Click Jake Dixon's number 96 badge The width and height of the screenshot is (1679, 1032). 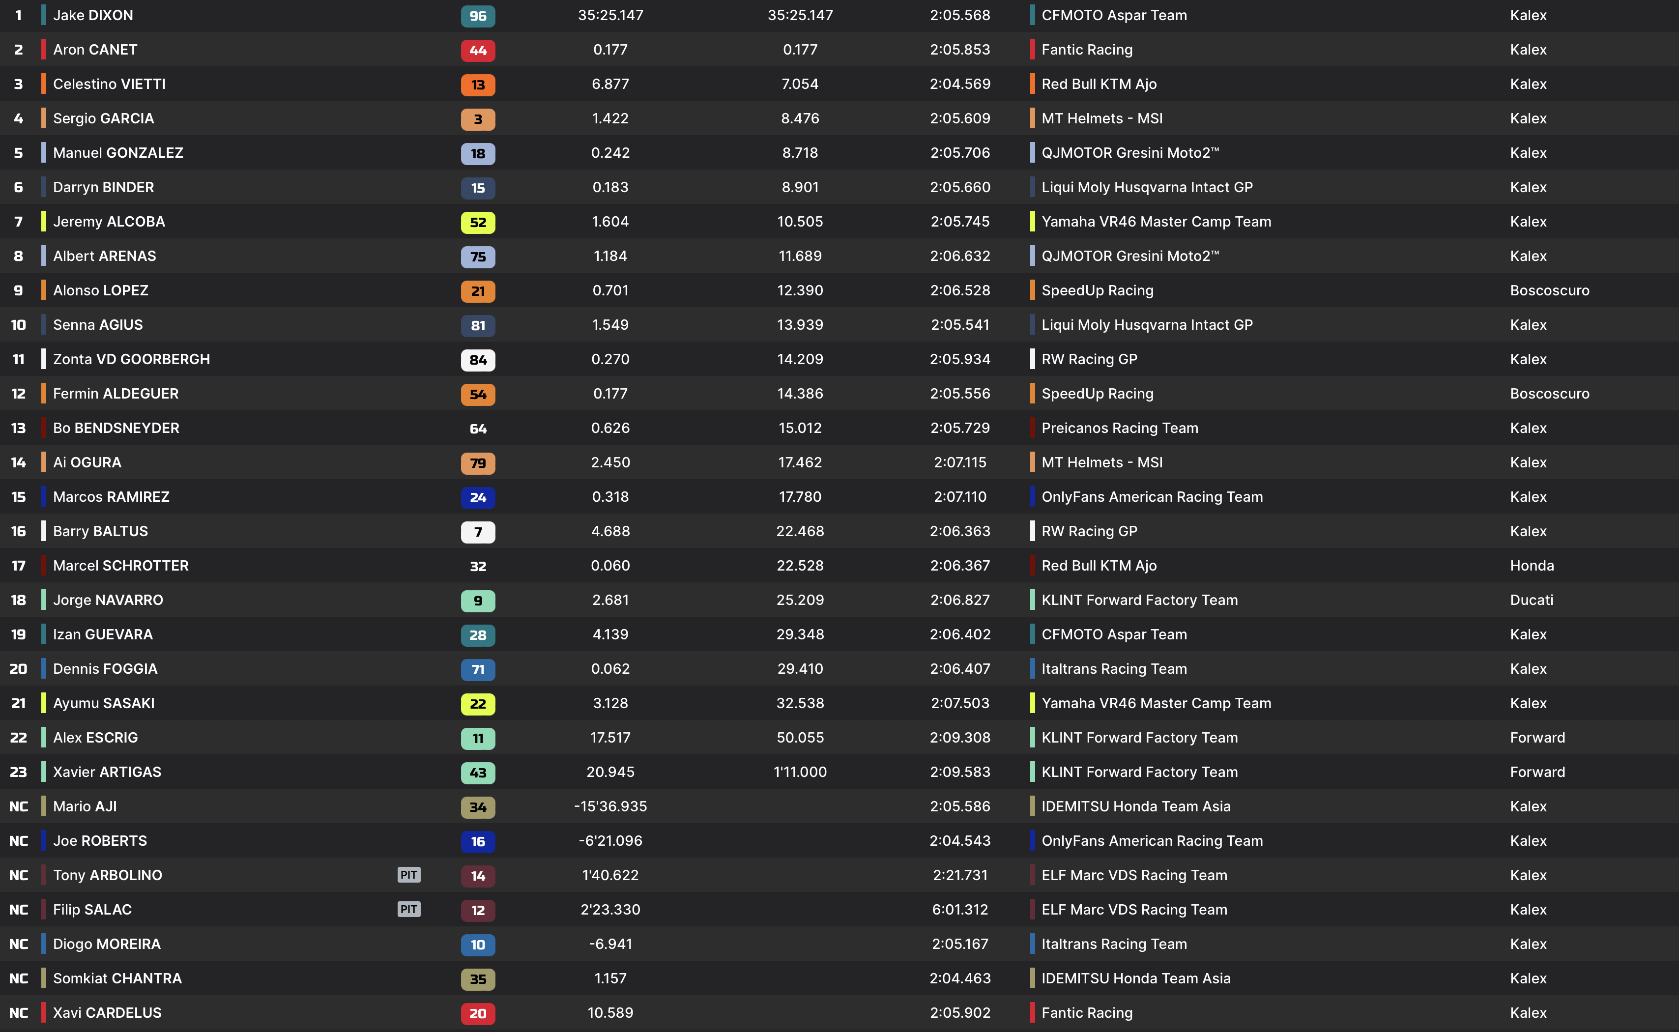[x=478, y=16]
